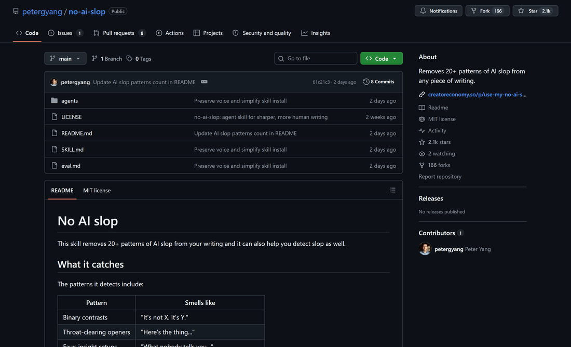Click petergyang's avatar in the latest commit row
The height and width of the screenshot is (347, 571).
[54, 82]
